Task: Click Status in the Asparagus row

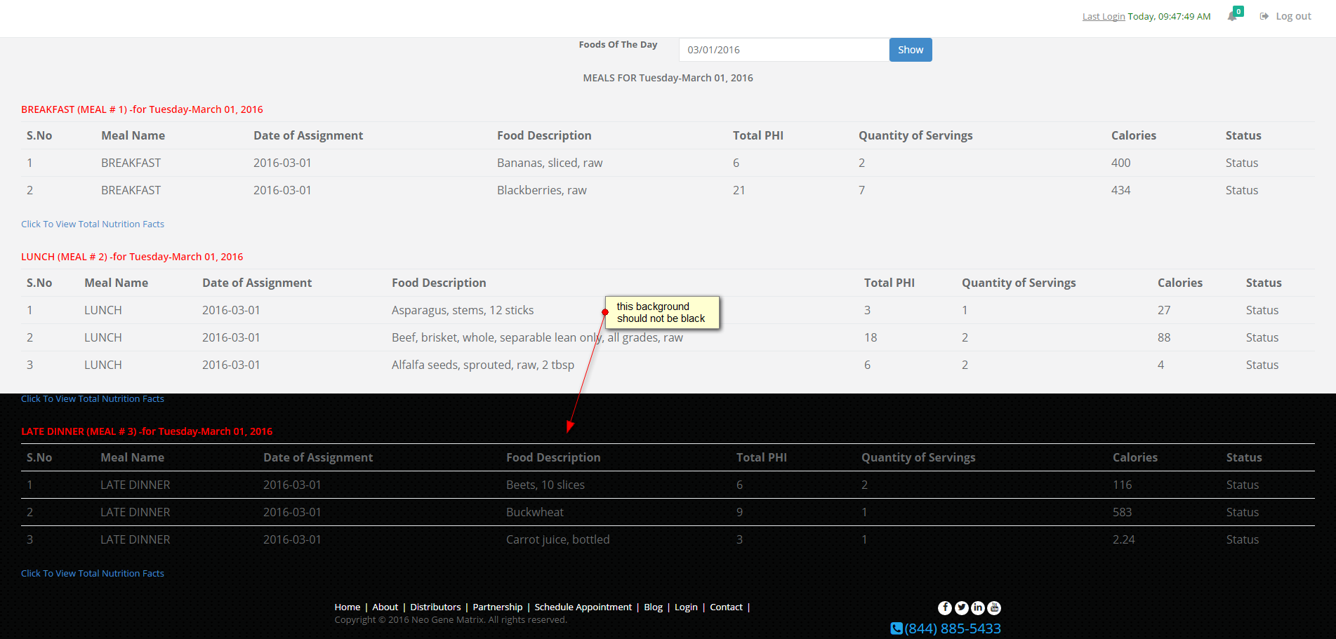Action: point(1262,310)
